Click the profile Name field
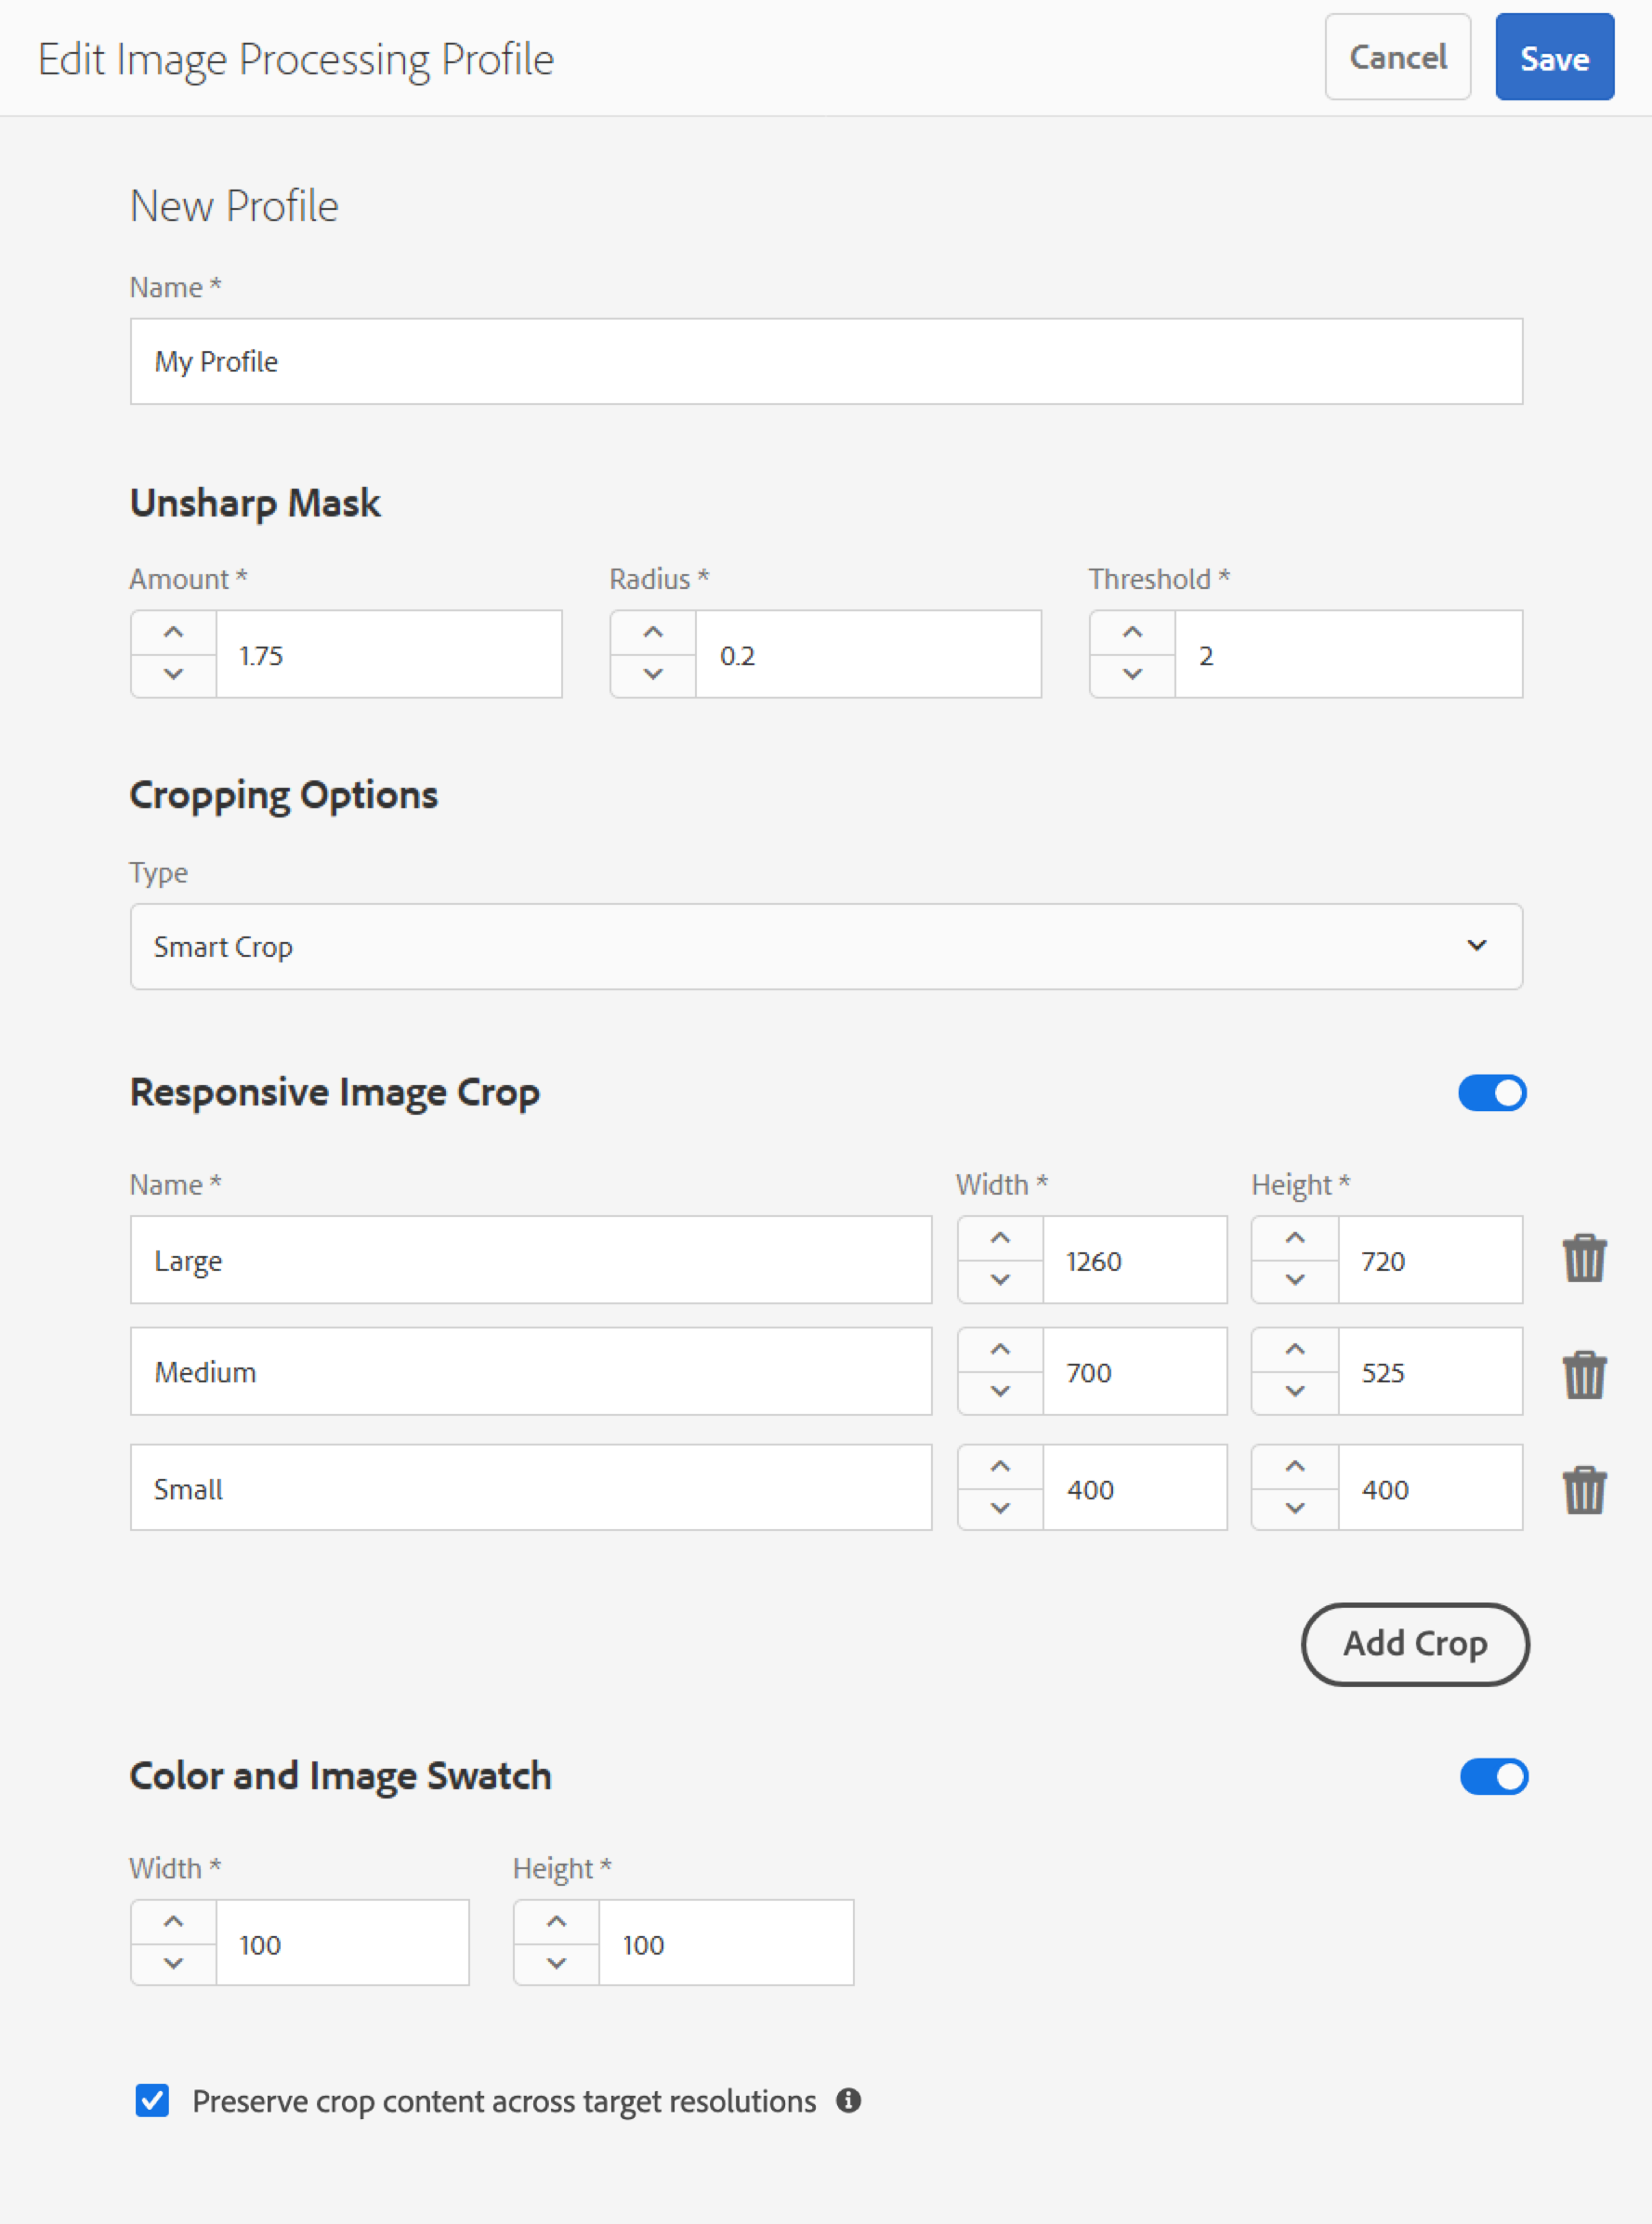 point(826,361)
